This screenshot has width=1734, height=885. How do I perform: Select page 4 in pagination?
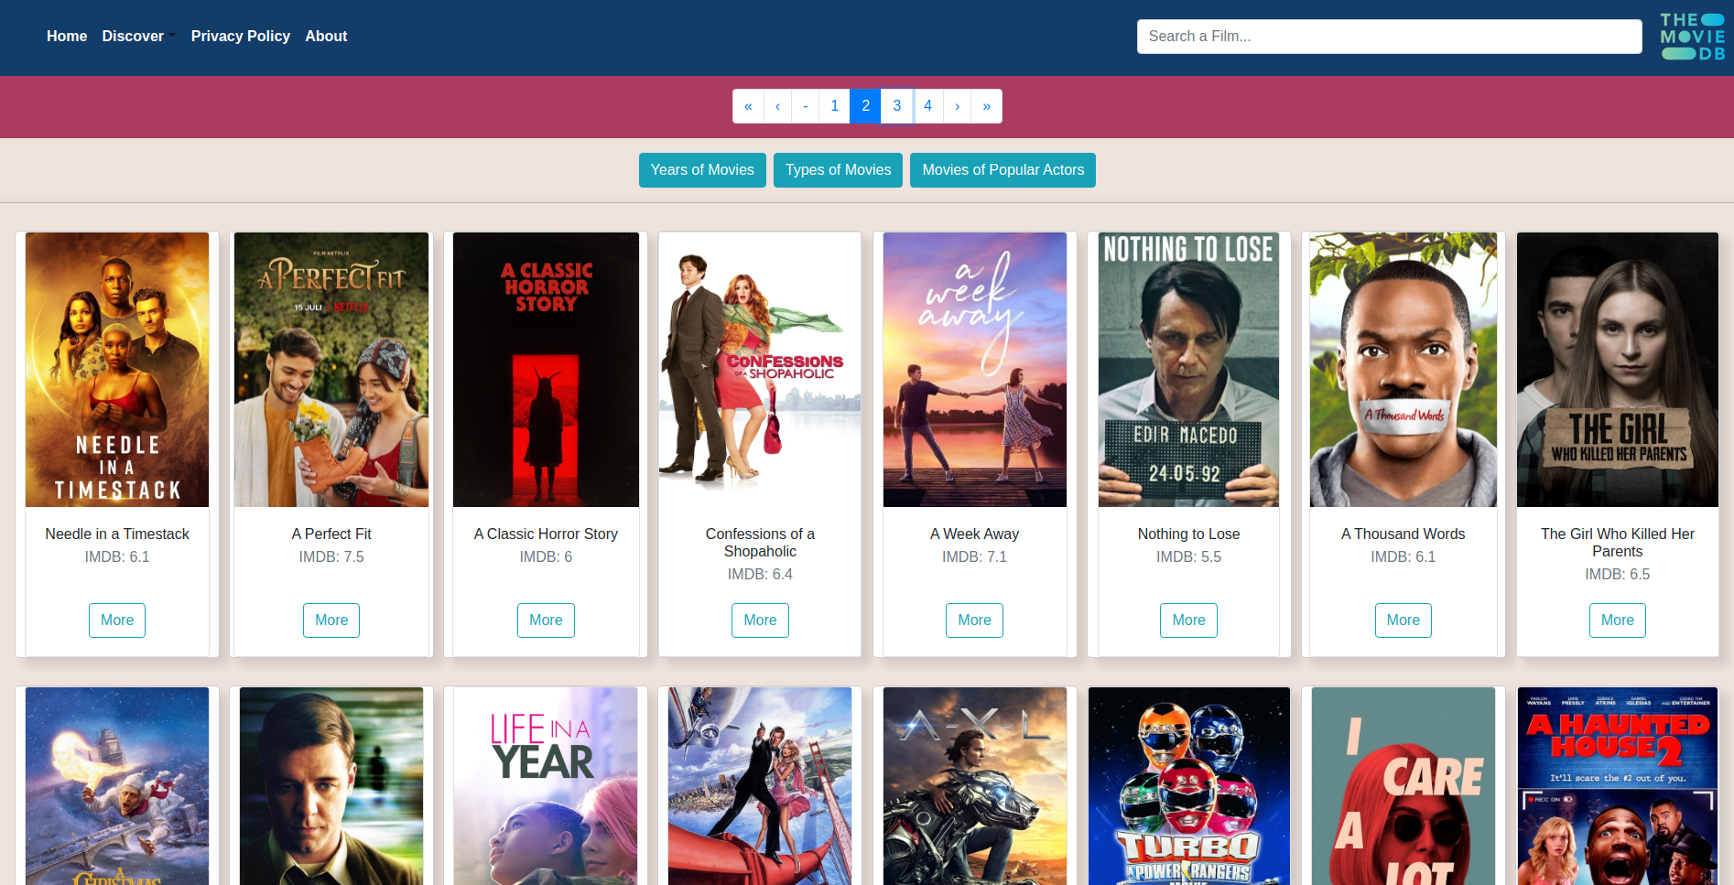tap(927, 106)
